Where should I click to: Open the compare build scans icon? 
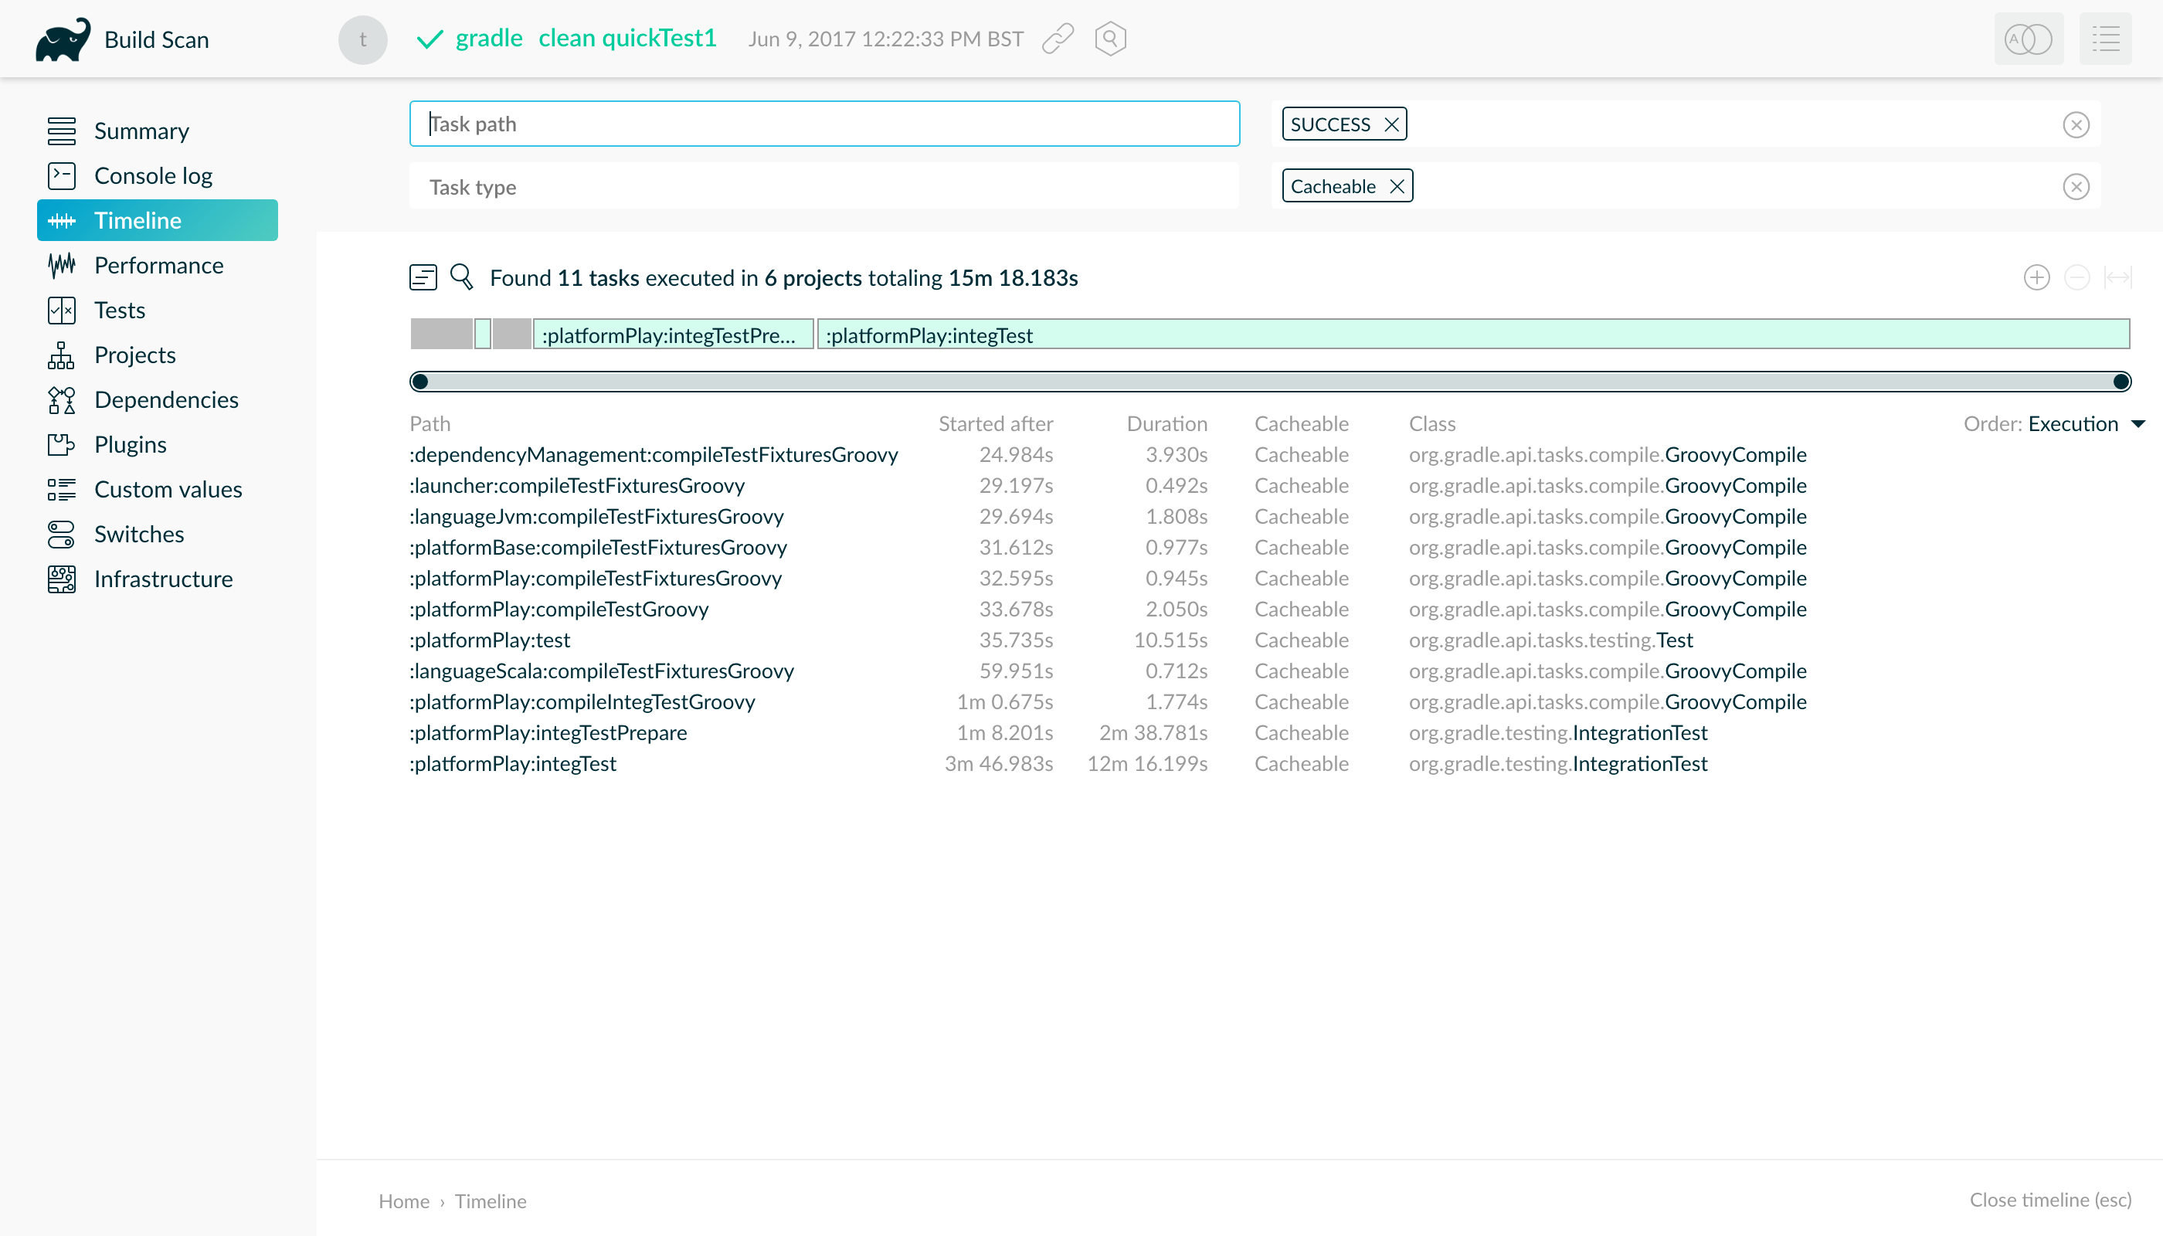point(2028,39)
